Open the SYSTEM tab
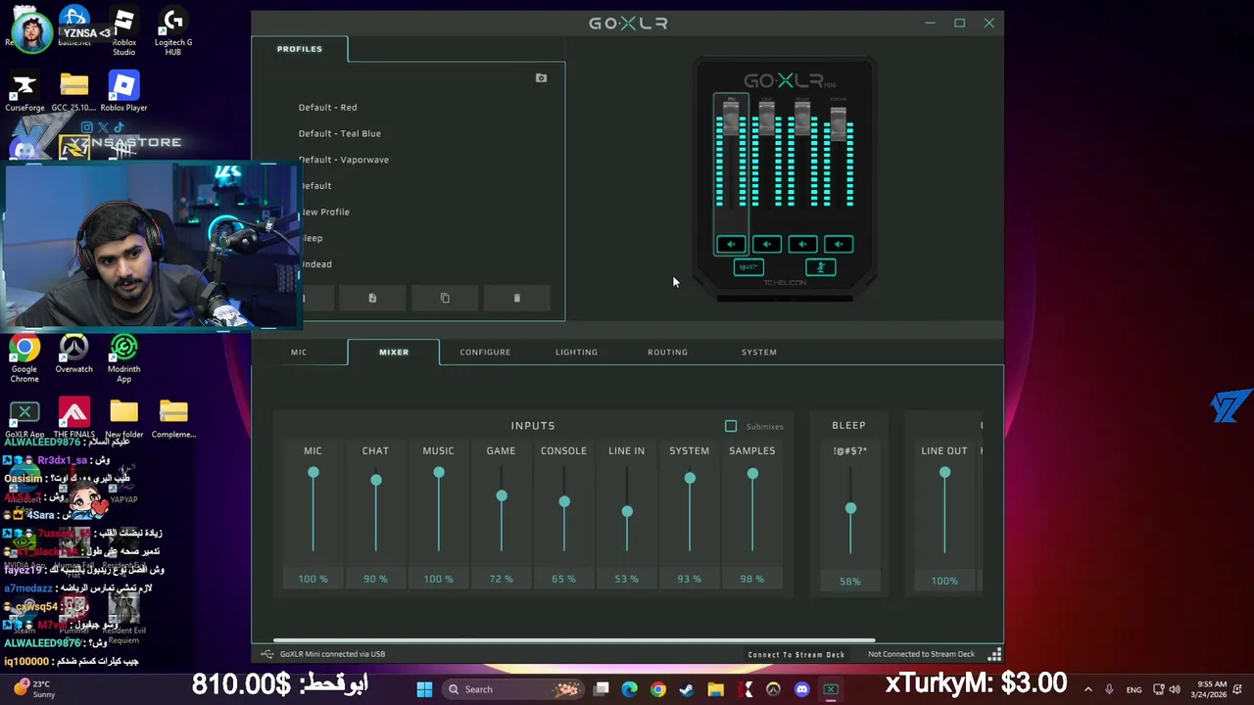1254x705 pixels. 759,352
